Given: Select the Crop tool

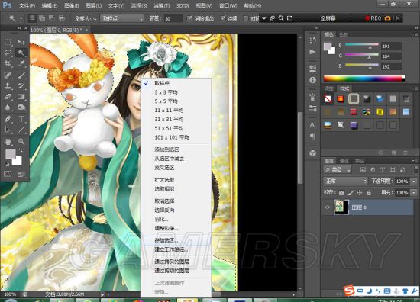Looking at the screenshot, I should click(x=8, y=63).
